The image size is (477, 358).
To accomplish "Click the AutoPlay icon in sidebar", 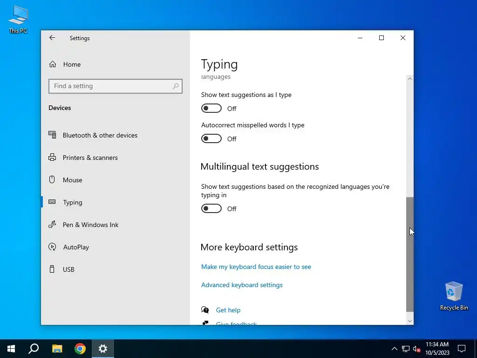I will point(52,247).
